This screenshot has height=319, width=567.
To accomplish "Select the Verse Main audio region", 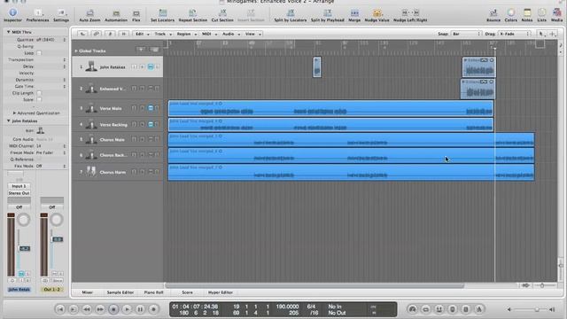I will click(330, 108).
